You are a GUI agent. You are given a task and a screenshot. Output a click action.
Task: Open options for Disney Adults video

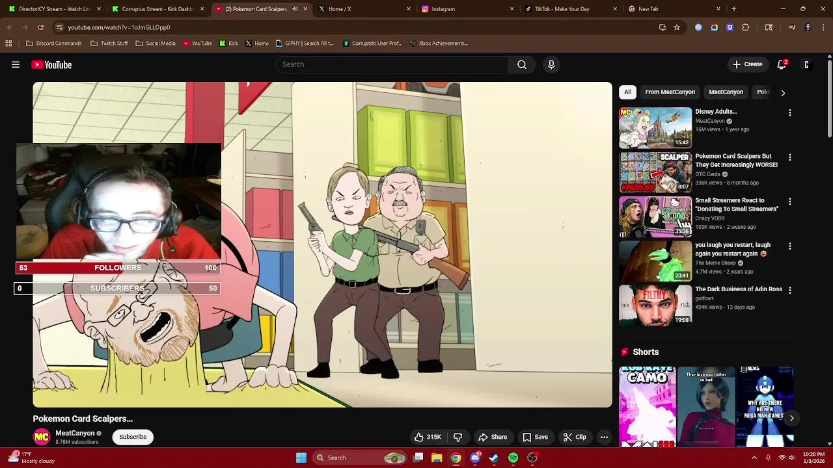pos(789,113)
